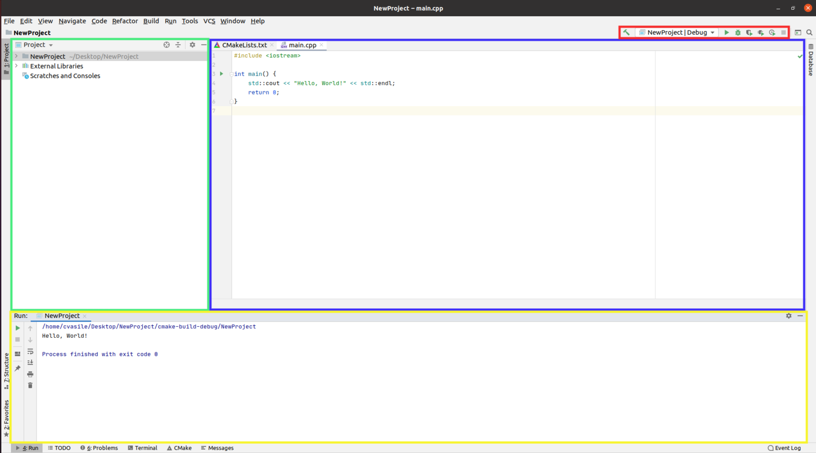Run the project with the green Run arrow
Screen dimensions: 816x453
click(727, 32)
